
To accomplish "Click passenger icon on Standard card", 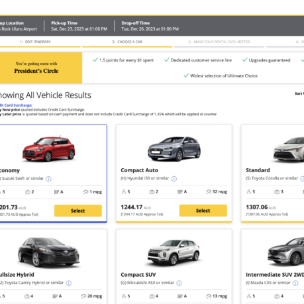I will pos(249,191).
